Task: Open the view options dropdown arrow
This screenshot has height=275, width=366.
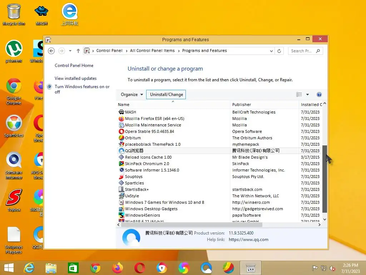Action: click(307, 95)
